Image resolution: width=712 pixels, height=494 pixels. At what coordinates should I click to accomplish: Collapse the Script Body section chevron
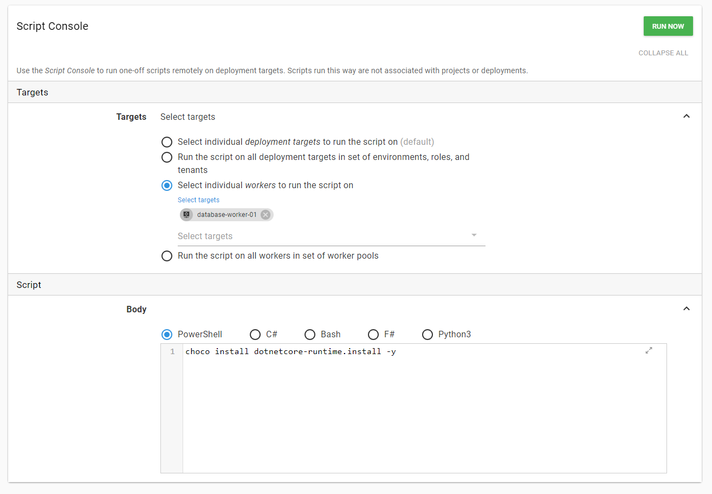(x=686, y=309)
